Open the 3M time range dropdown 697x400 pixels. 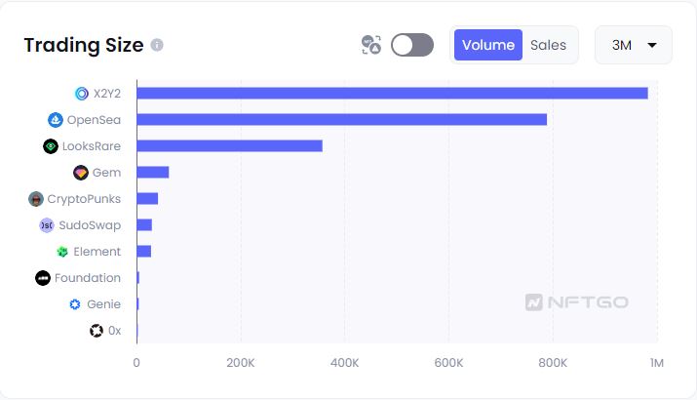pyautogui.click(x=634, y=45)
